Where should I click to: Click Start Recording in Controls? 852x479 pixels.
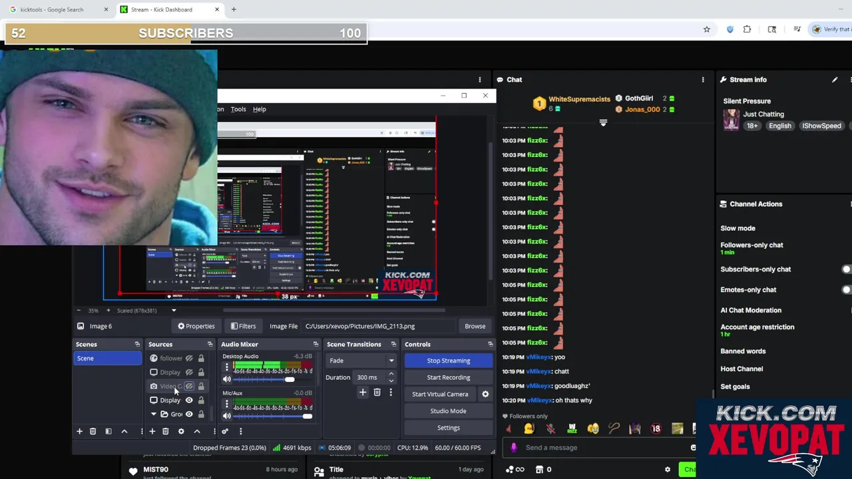click(448, 377)
